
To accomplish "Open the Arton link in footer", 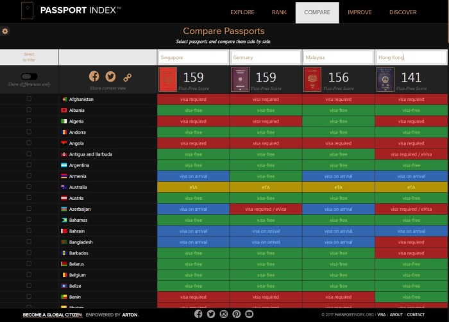I will coord(130,315).
